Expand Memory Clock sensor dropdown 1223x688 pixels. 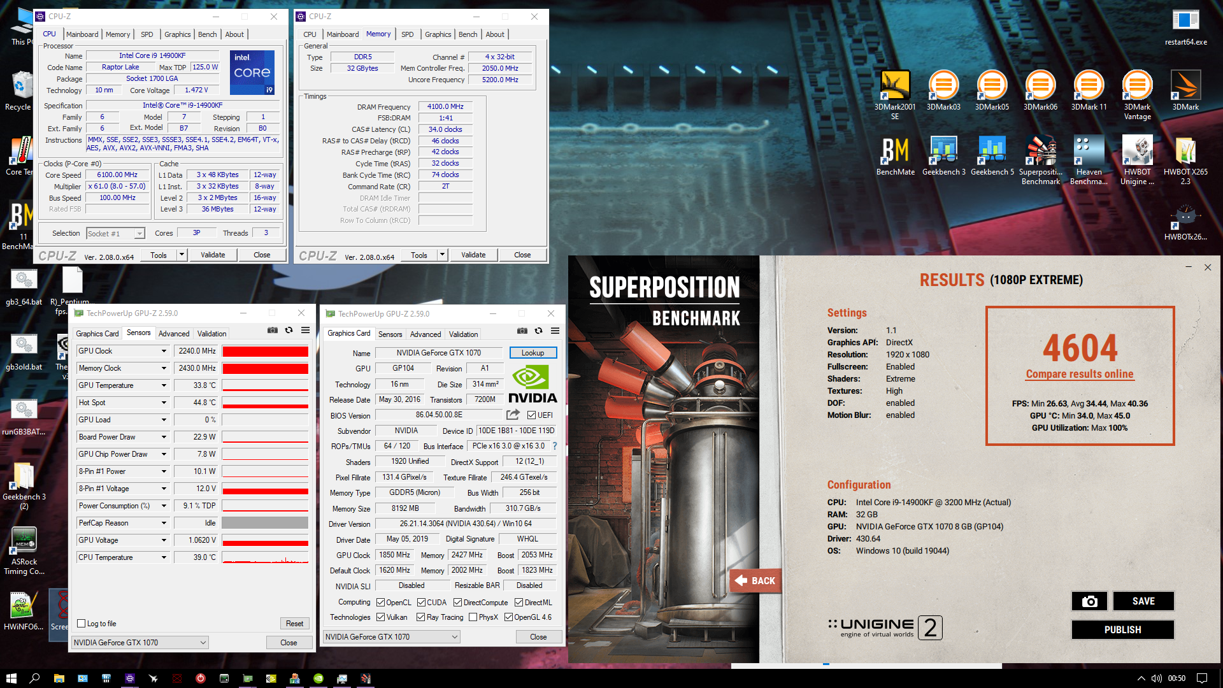point(164,368)
